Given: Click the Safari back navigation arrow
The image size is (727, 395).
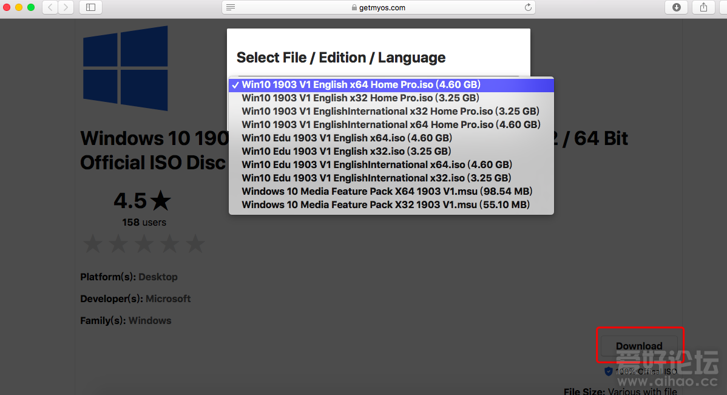Looking at the screenshot, I should coord(50,7).
